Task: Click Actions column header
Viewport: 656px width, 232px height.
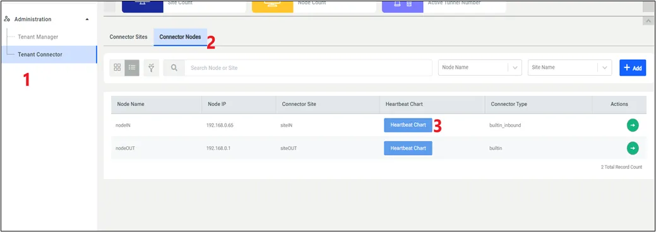Action: 619,104
